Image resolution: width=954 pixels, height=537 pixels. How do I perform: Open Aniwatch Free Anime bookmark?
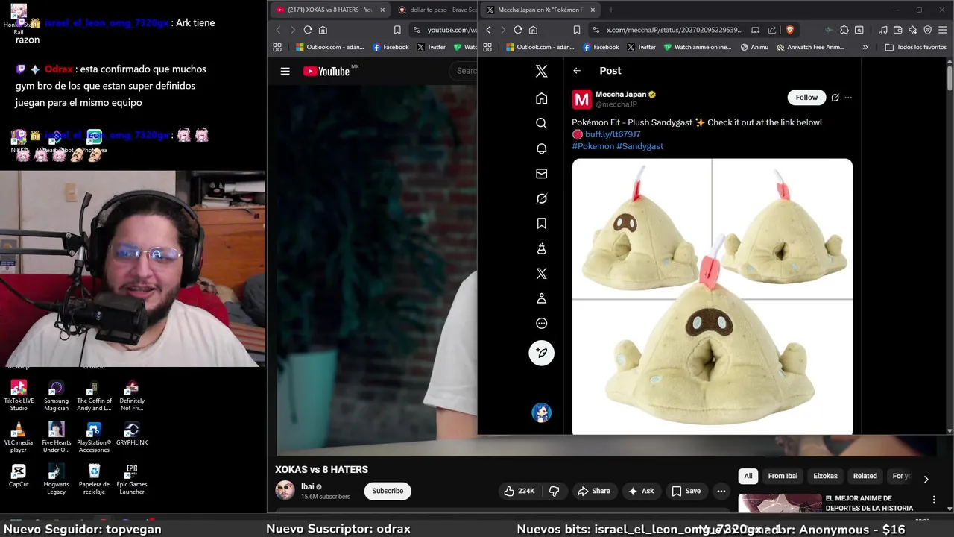tap(810, 47)
